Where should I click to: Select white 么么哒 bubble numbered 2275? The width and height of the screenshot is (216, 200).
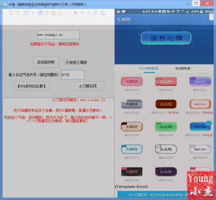pyautogui.click(x=166, y=149)
